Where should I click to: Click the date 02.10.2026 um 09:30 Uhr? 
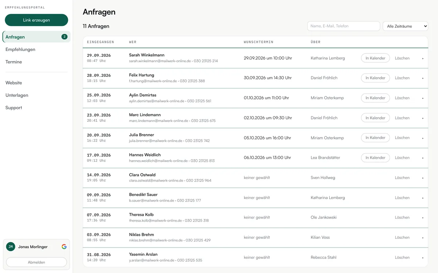coord(268,118)
